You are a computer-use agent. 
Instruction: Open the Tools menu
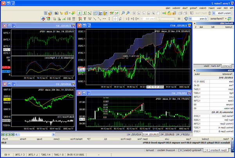pyautogui.click(x=185, y=8)
